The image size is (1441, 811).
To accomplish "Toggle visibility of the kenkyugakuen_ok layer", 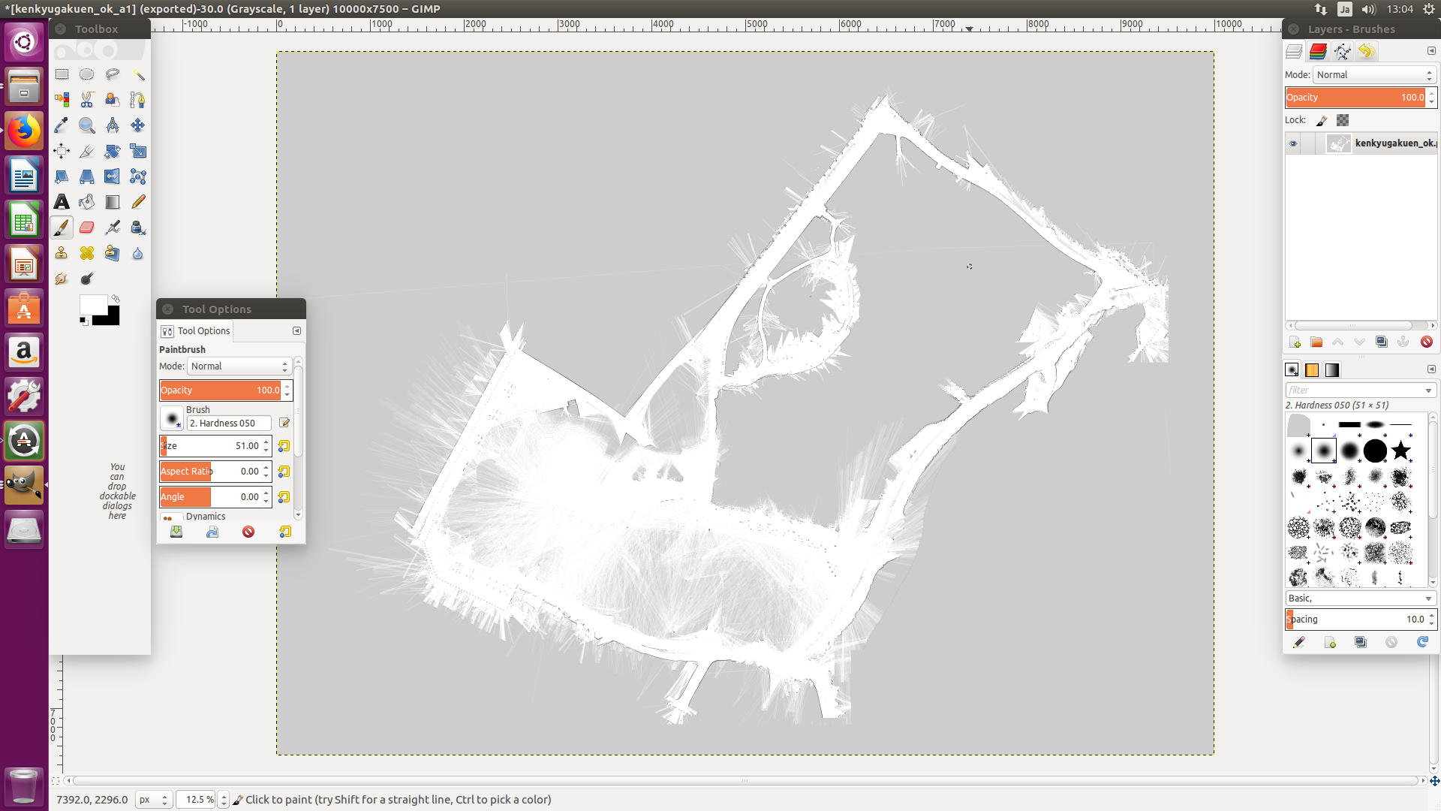I will [x=1293, y=143].
